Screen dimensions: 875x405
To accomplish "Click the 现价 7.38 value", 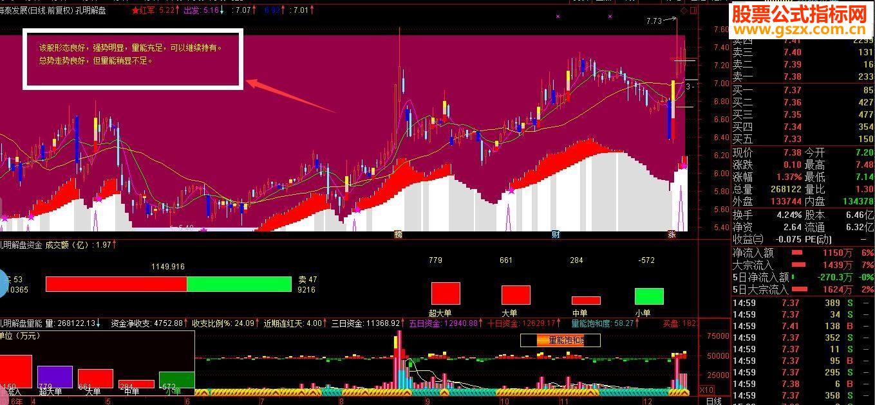I will point(793,153).
